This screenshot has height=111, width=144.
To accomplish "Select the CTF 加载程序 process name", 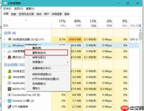I will (x=20, y=107).
